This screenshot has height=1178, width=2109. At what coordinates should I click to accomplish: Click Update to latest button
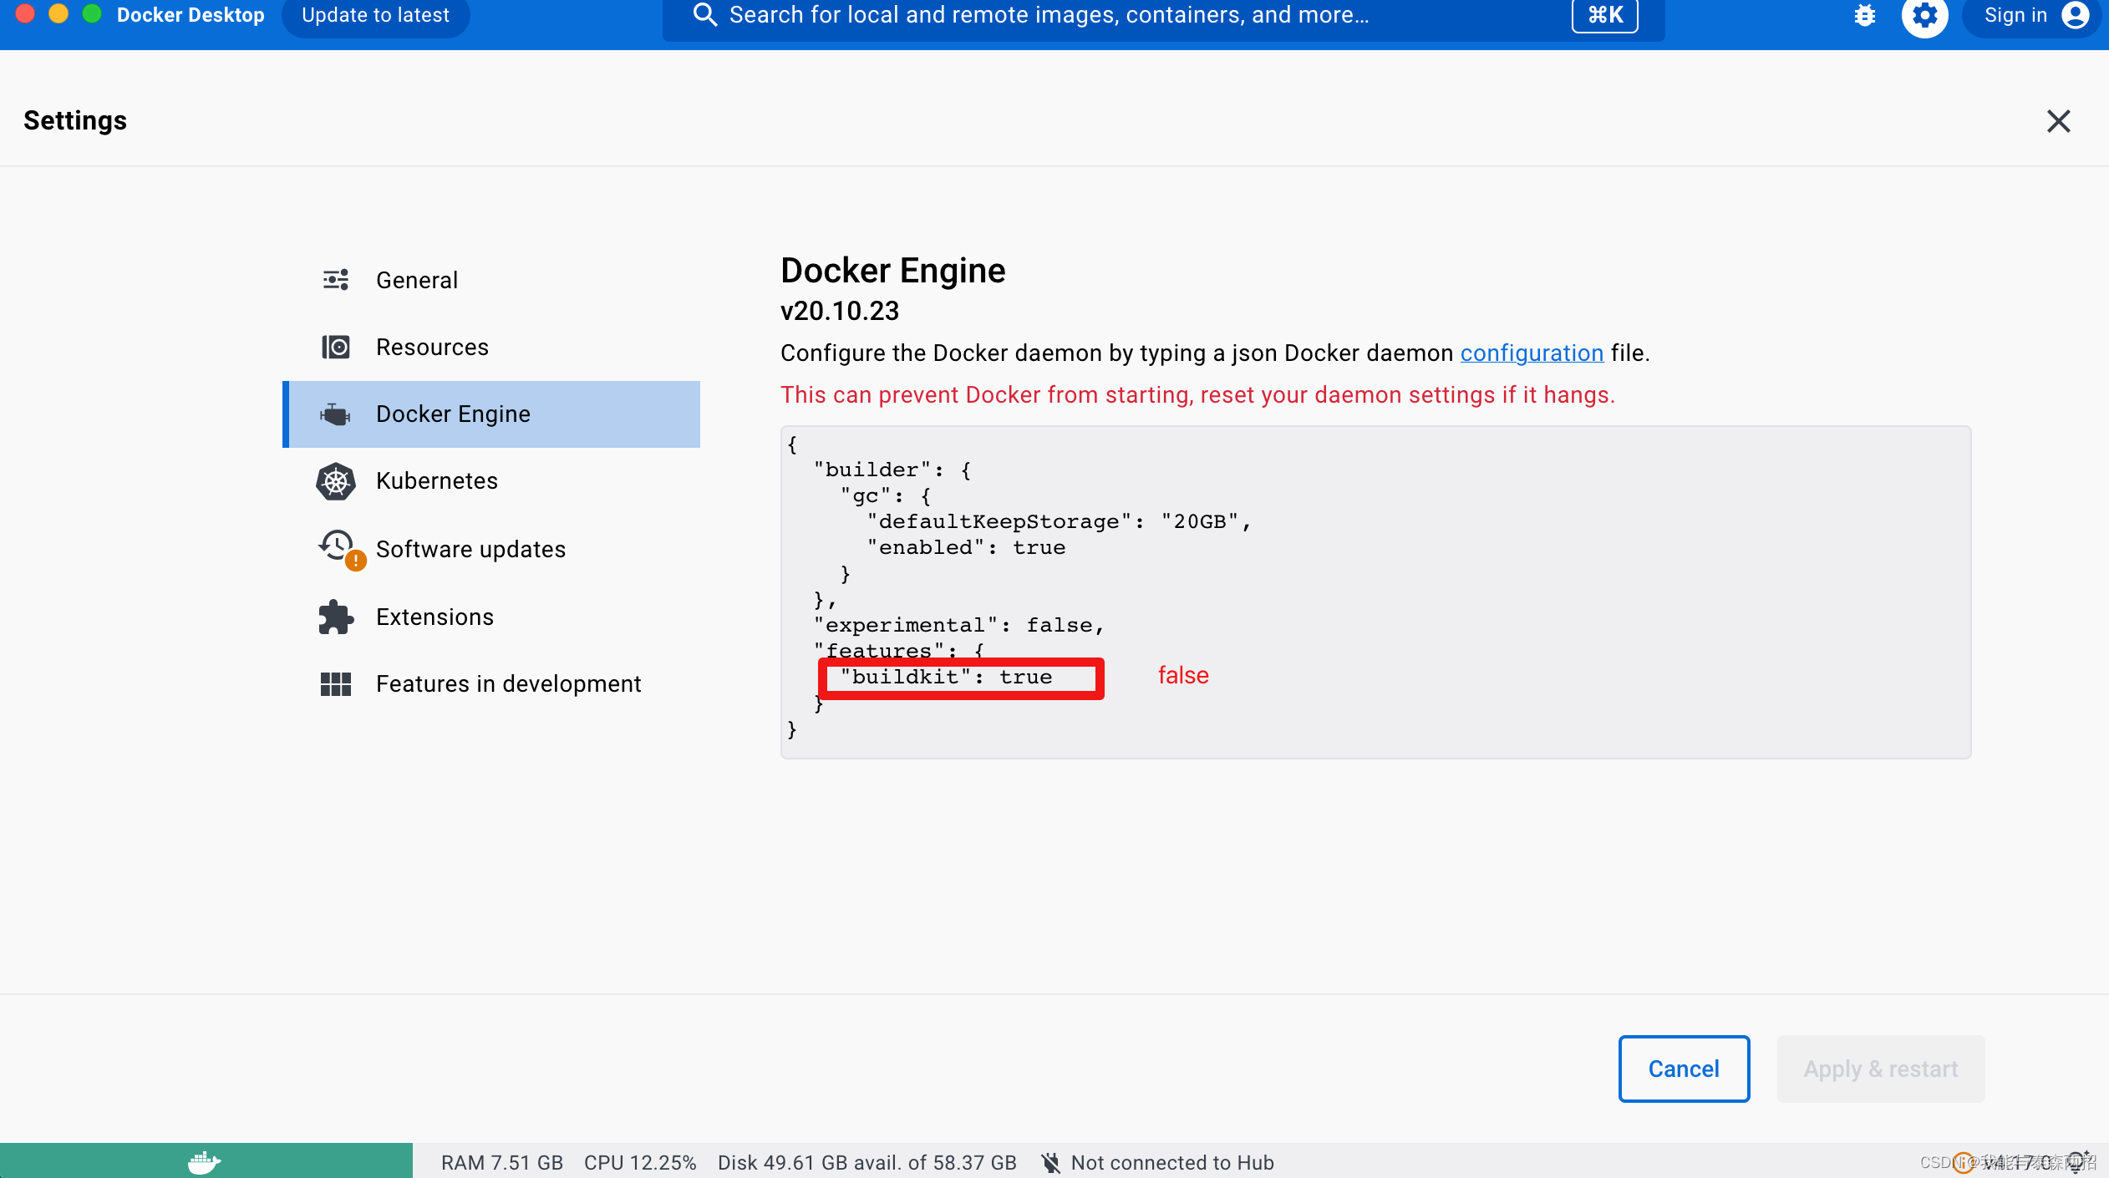coord(375,15)
